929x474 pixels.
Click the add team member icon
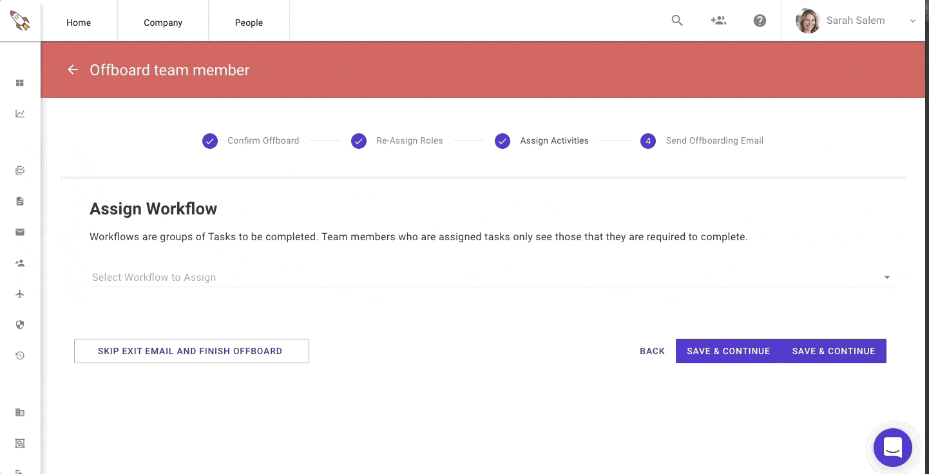click(x=718, y=21)
